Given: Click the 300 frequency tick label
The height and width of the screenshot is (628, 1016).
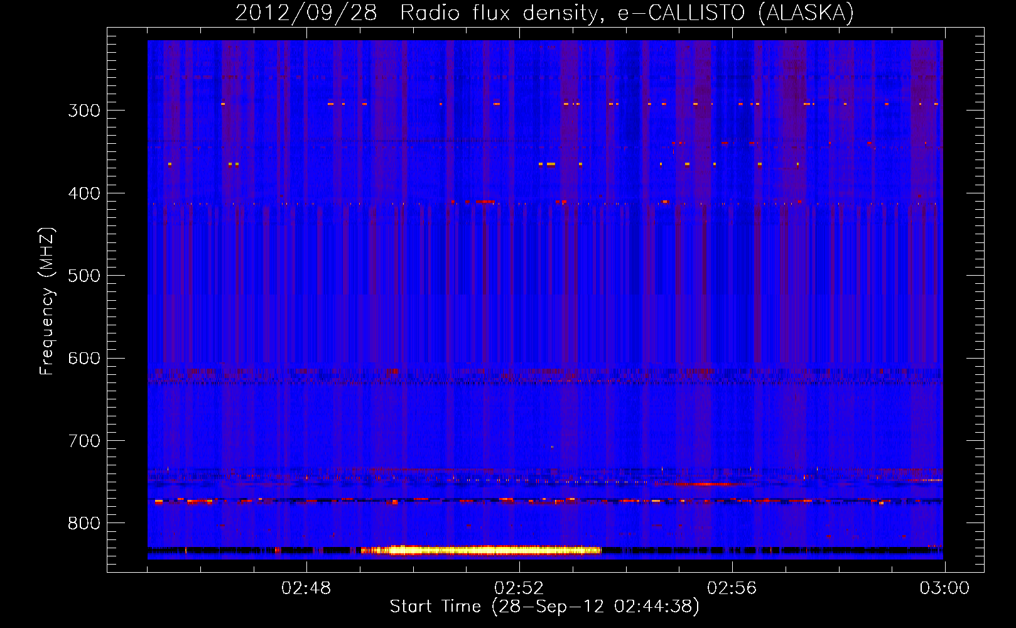Looking at the screenshot, I should [x=84, y=111].
